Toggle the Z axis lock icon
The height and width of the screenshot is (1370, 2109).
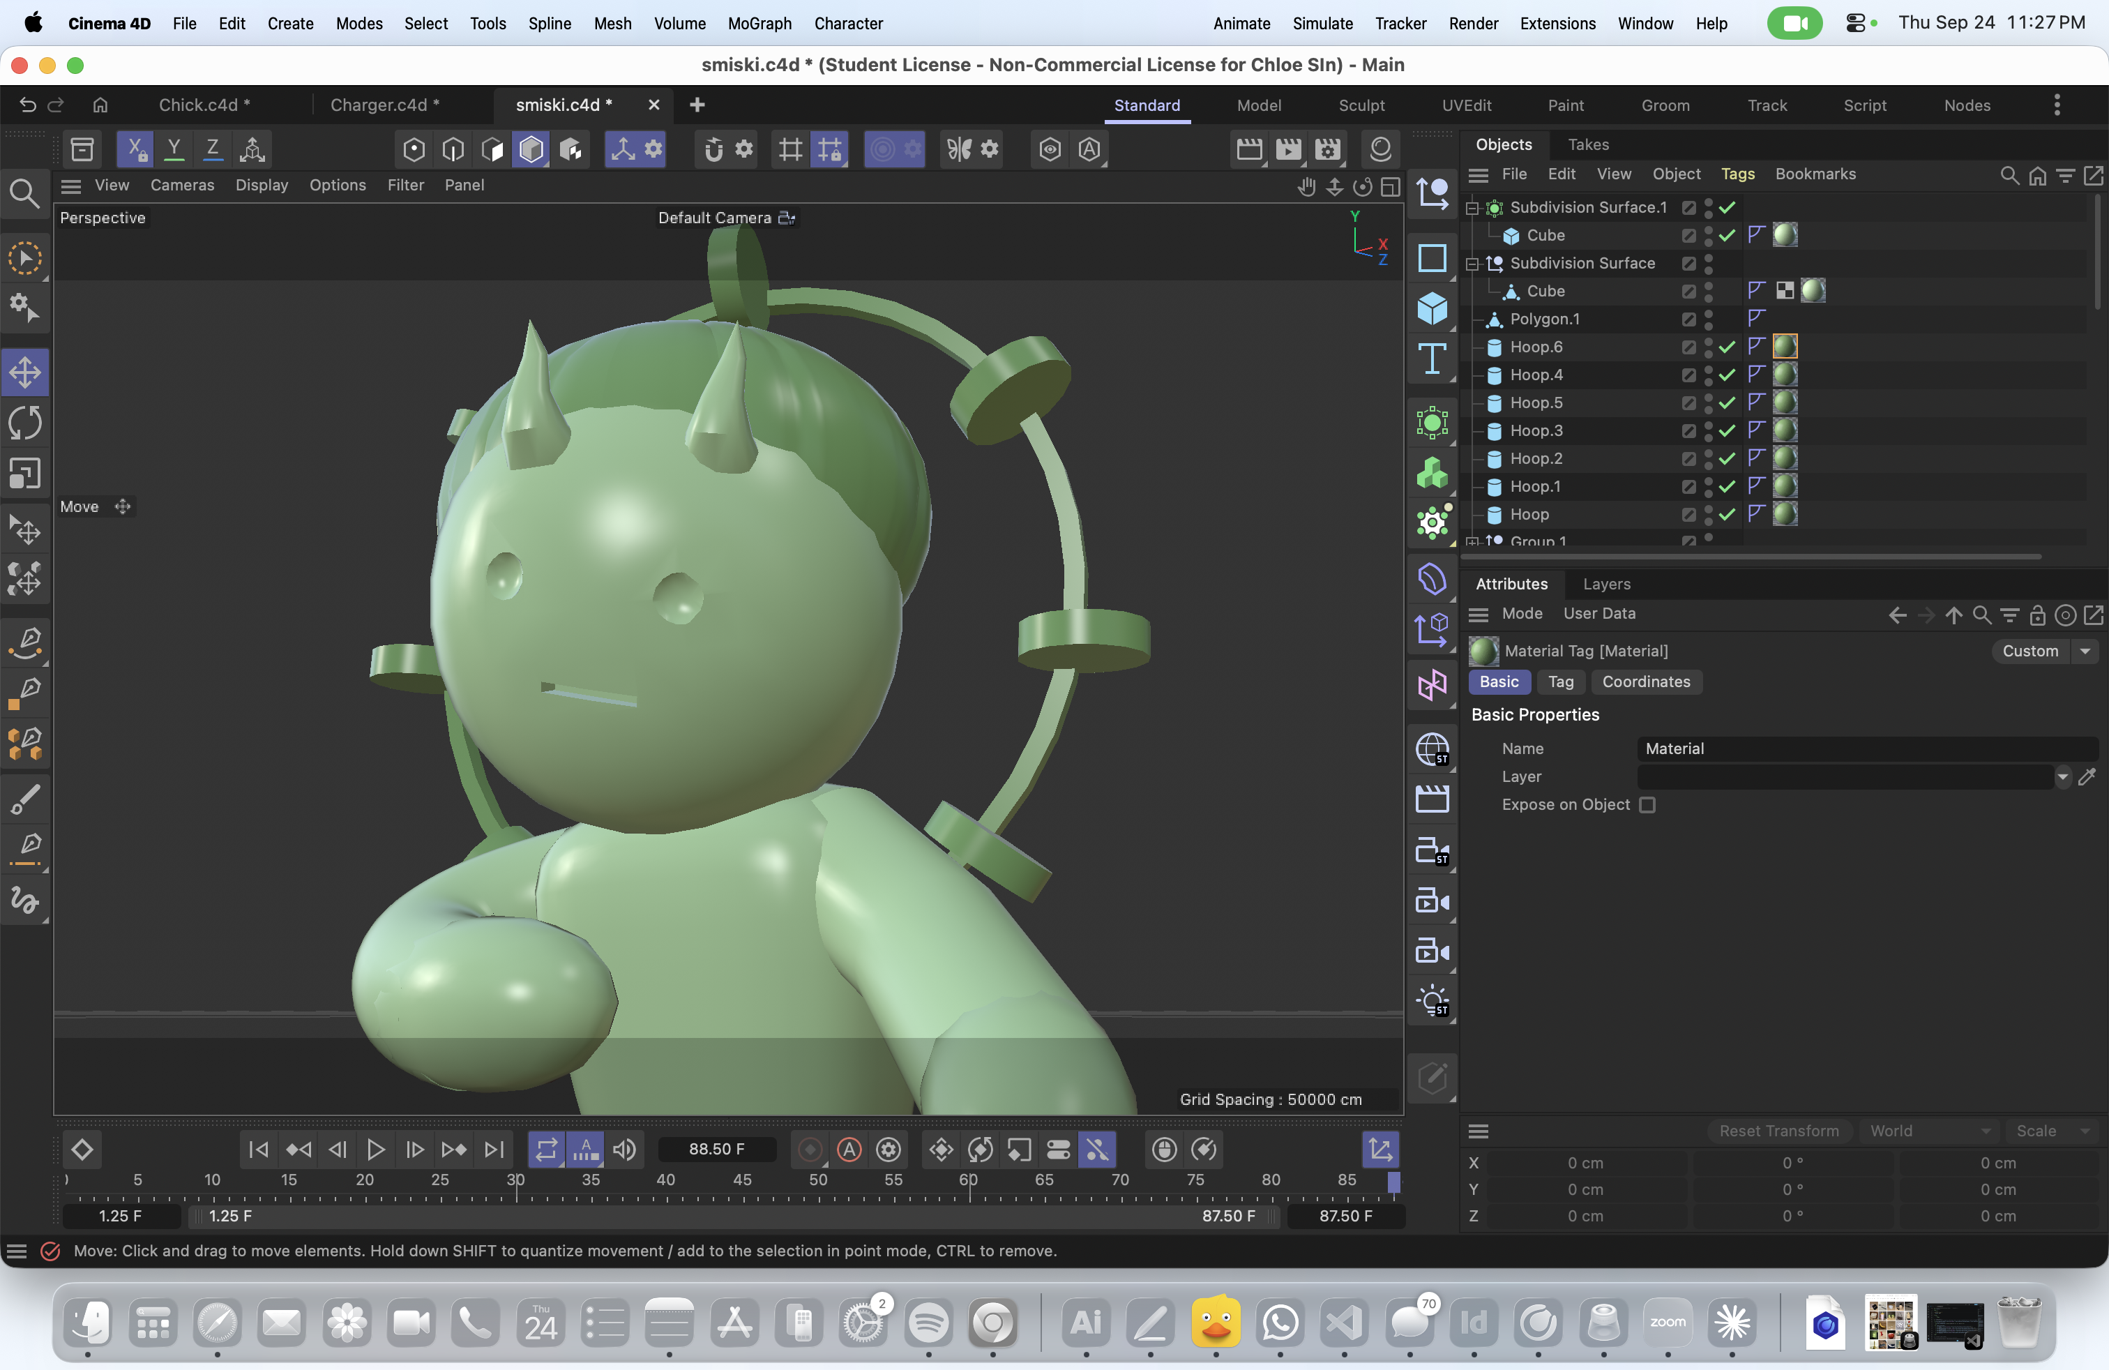(213, 149)
